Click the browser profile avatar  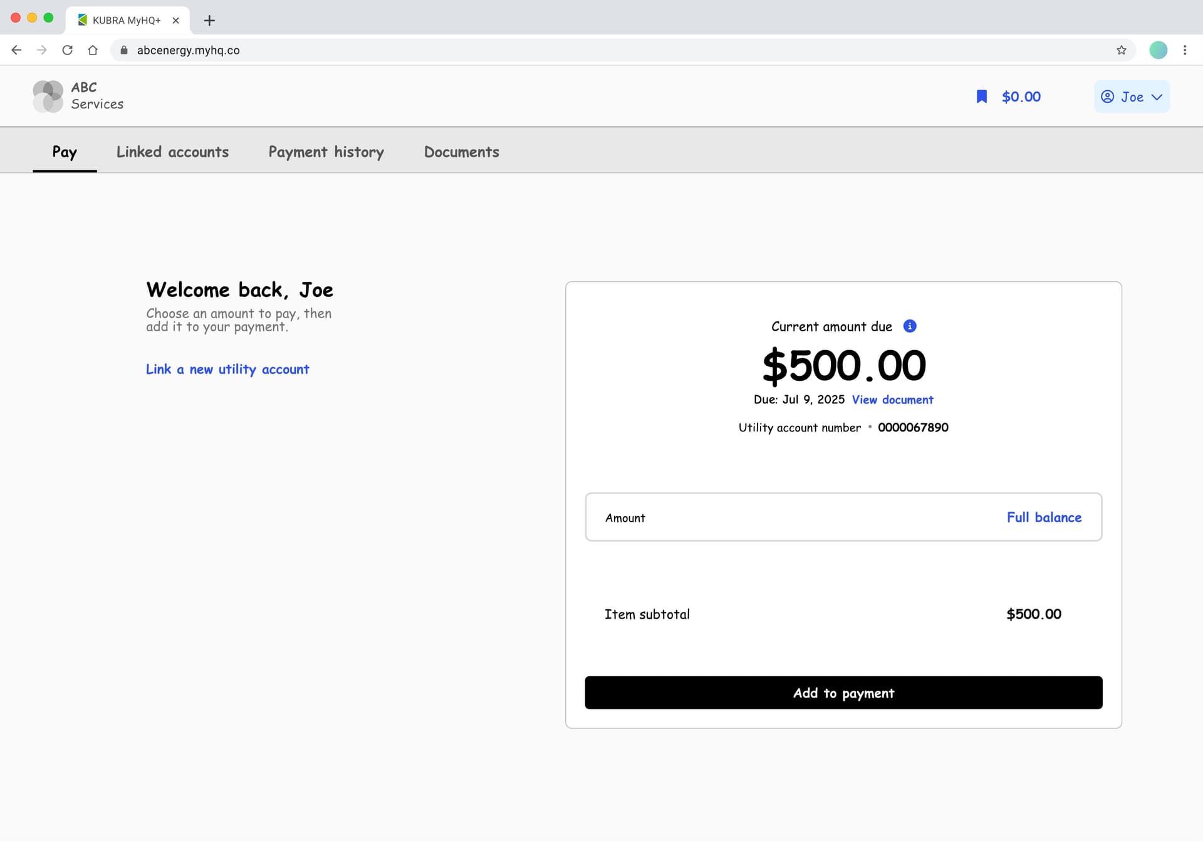tap(1159, 50)
